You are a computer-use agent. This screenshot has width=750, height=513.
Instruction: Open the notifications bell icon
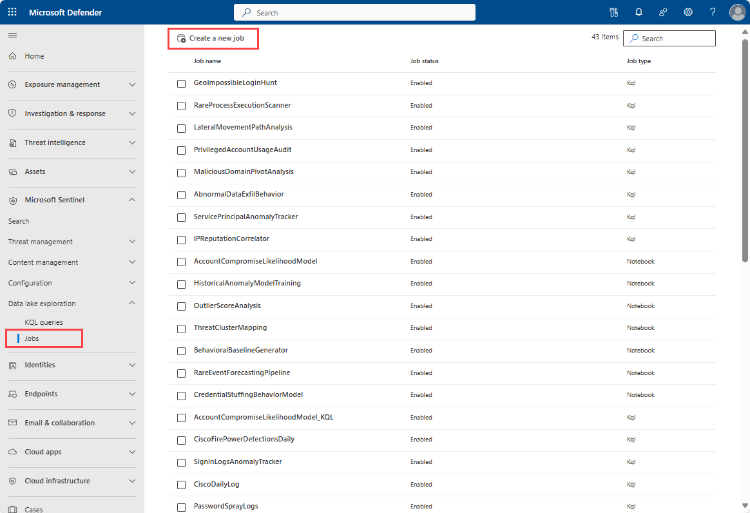pos(639,12)
